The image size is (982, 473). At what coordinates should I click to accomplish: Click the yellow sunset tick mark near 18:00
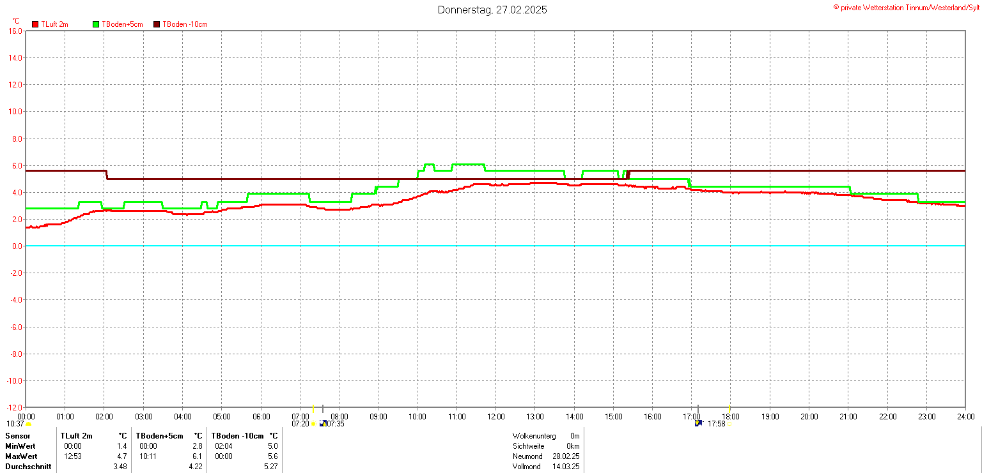[x=729, y=409]
